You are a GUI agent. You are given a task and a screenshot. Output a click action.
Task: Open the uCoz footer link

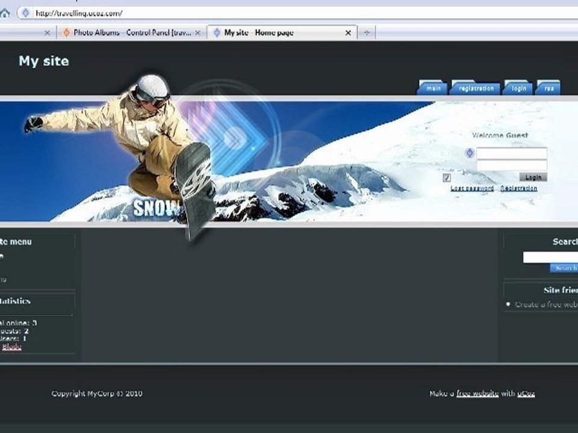click(x=526, y=393)
